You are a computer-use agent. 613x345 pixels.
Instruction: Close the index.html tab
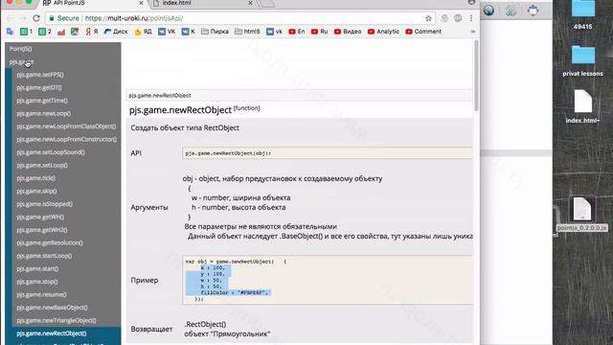click(251, 3)
